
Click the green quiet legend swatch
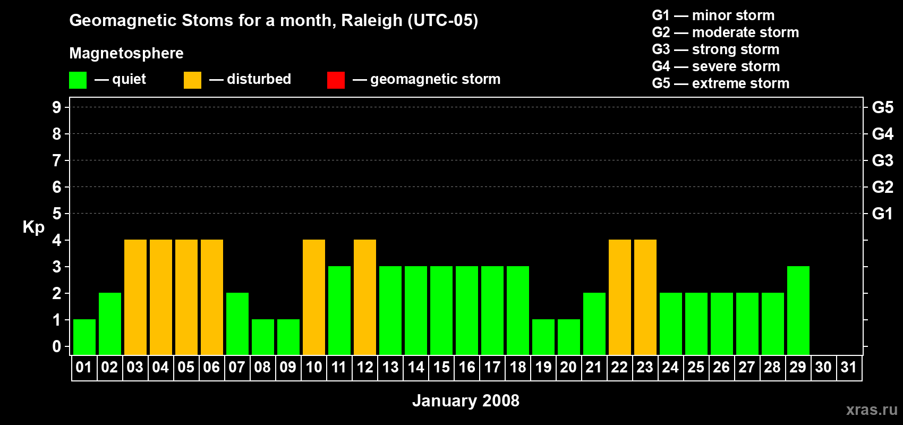[x=78, y=80]
